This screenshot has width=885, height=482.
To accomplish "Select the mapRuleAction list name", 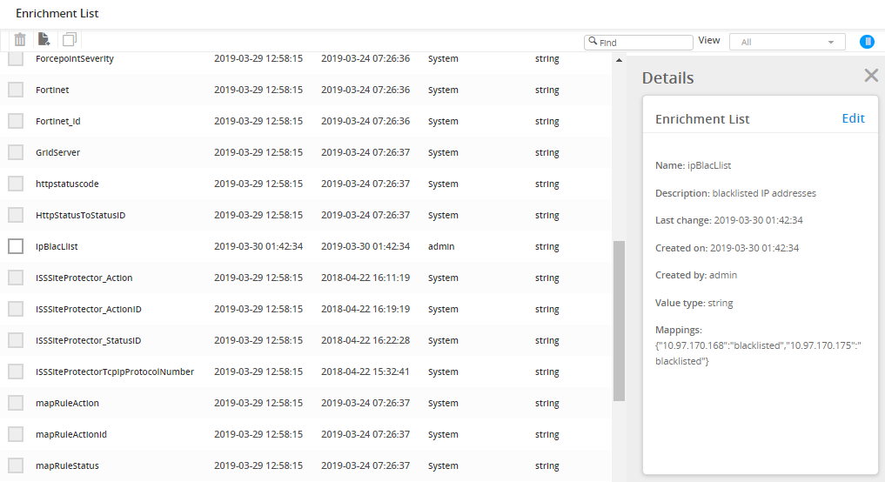I will click(67, 403).
